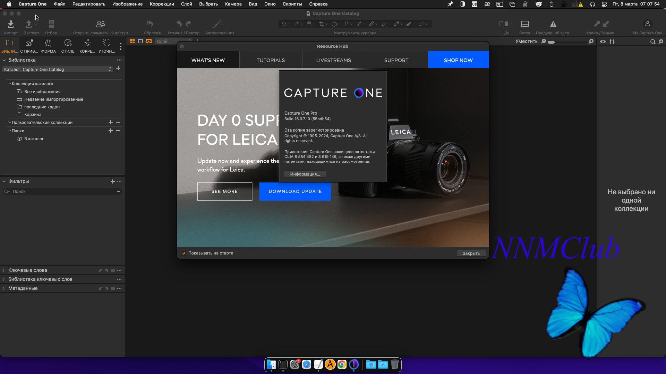This screenshot has height=374, width=666.
Task: Select the Crop cursor tool
Action: click(322, 24)
